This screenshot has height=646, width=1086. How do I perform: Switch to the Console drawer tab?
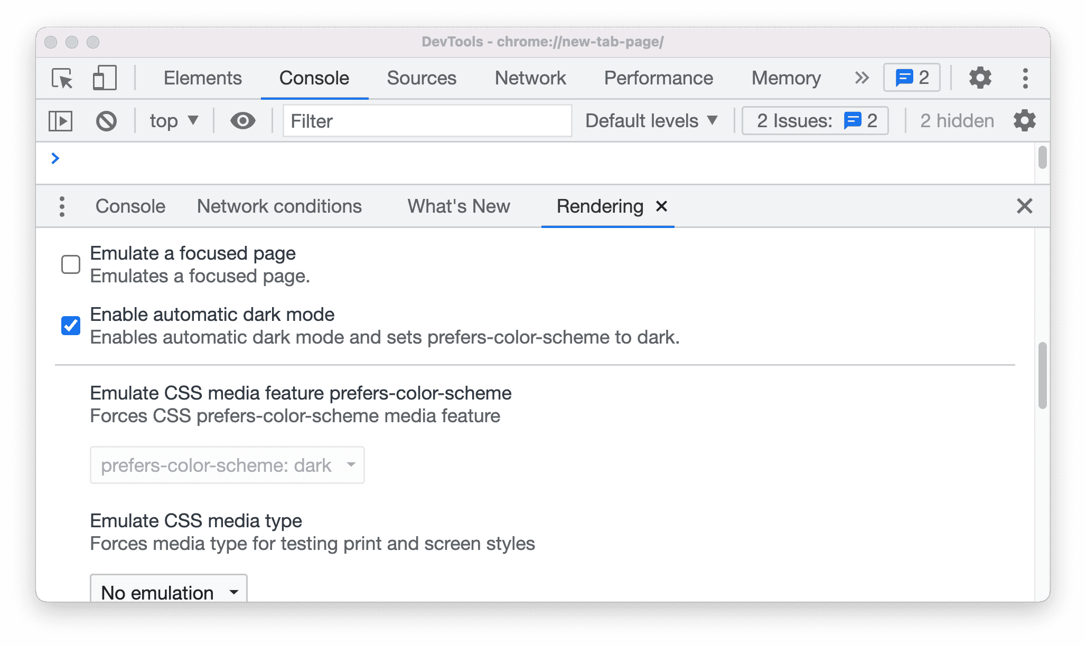[x=129, y=205]
